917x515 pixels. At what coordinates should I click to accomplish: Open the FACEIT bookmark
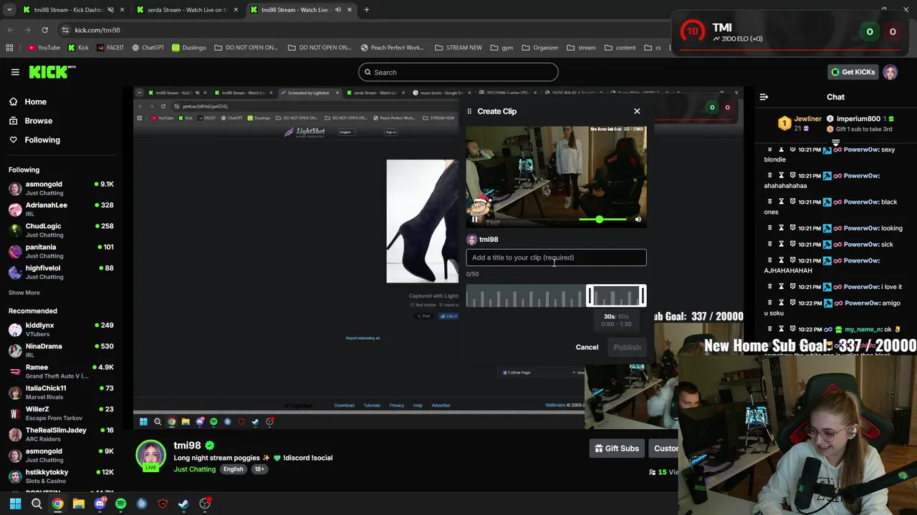[x=110, y=48]
